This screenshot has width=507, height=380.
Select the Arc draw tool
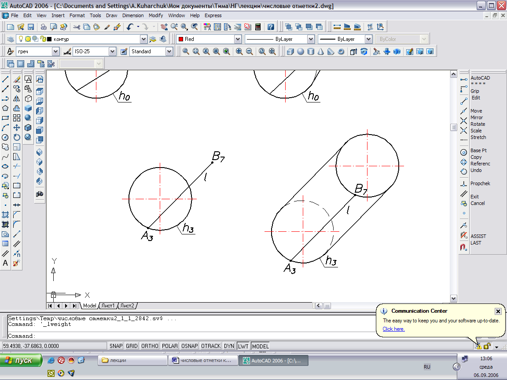coord(5,128)
